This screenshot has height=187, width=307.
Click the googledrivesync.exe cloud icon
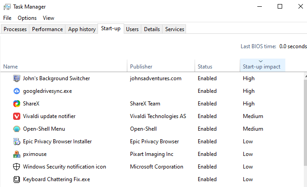16,91
